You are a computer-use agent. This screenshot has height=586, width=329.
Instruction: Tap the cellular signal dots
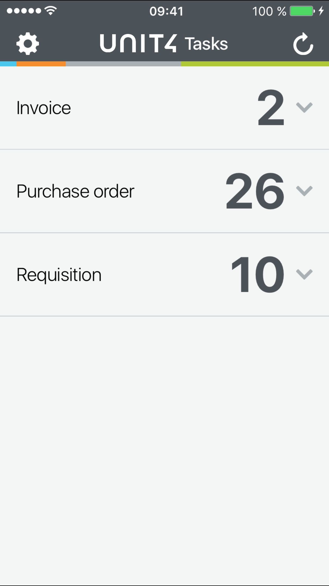tap(24, 11)
